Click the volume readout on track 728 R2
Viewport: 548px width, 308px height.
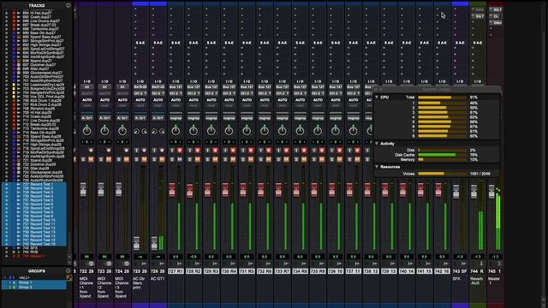click(194, 257)
